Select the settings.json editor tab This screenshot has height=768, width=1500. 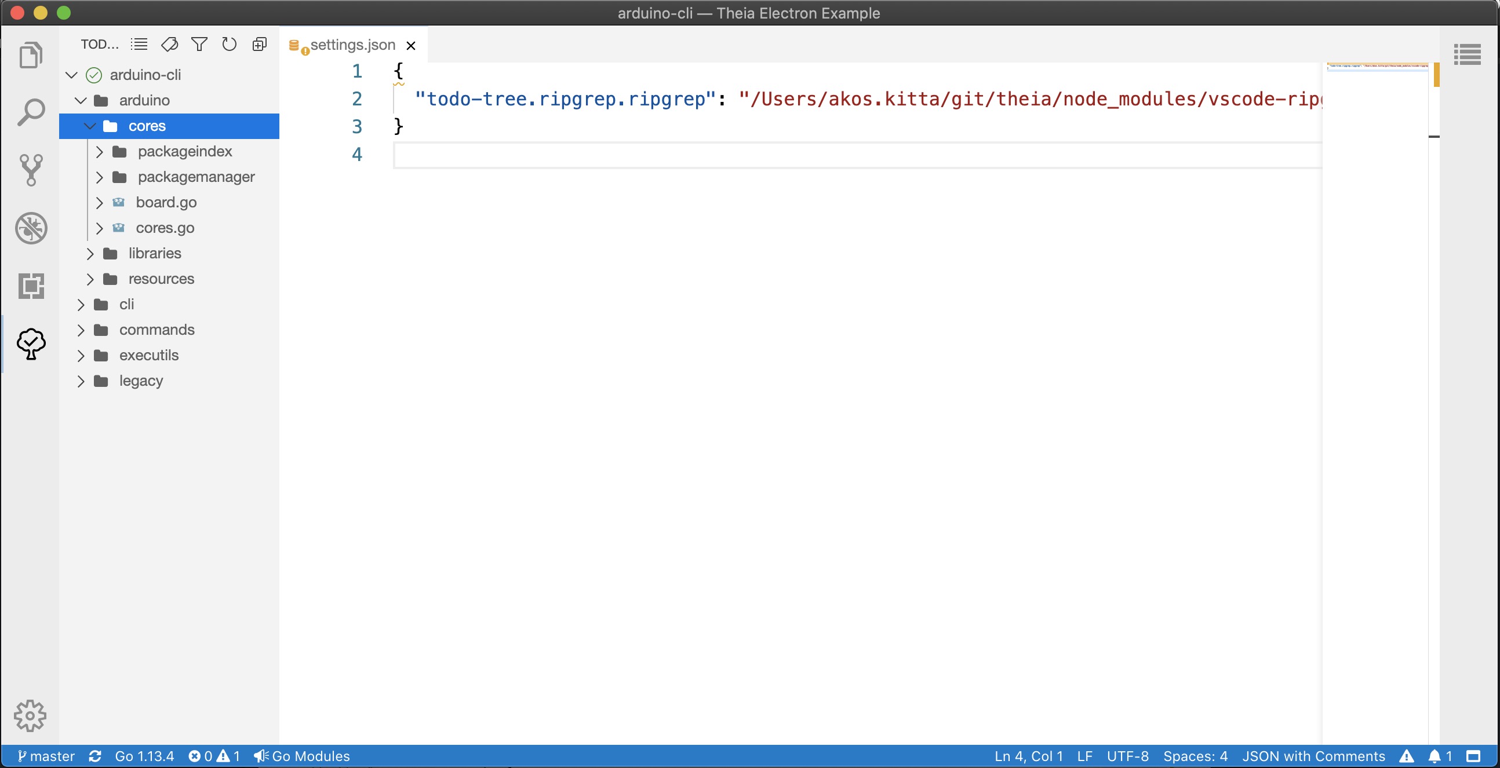[352, 45]
